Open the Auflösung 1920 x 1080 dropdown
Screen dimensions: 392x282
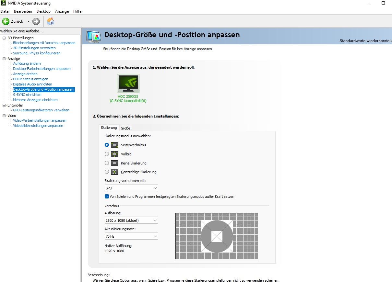point(131,220)
